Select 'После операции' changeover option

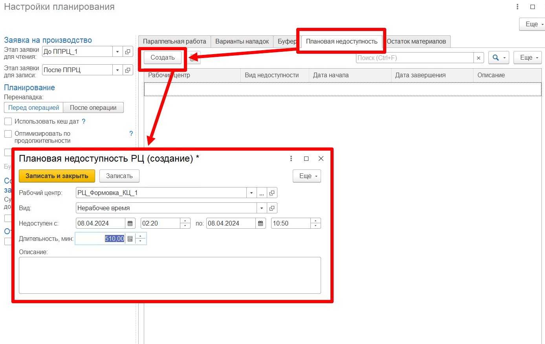tap(93, 108)
